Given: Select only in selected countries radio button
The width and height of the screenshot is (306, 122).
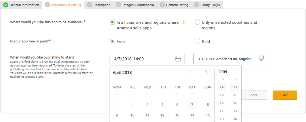Looking at the screenshot, I should coord(197,22).
